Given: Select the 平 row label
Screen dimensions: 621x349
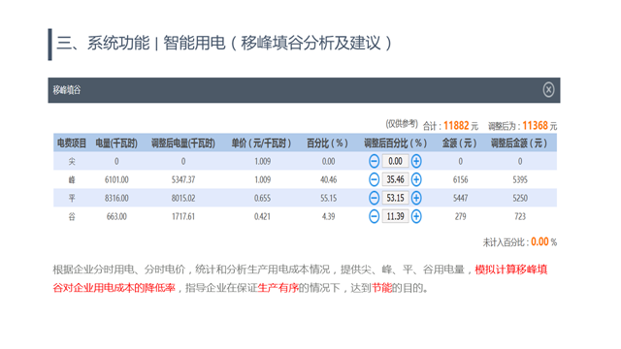Looking at the screenshot, I should coord(72,198).
